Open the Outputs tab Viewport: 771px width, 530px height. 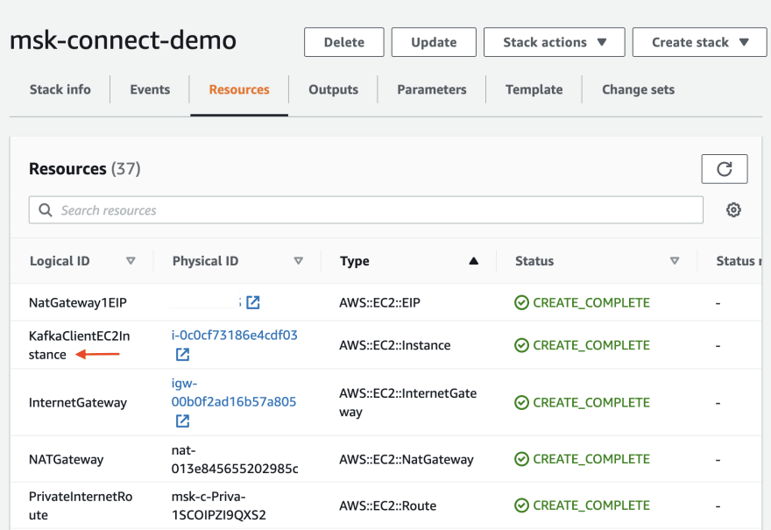point(333,89)
